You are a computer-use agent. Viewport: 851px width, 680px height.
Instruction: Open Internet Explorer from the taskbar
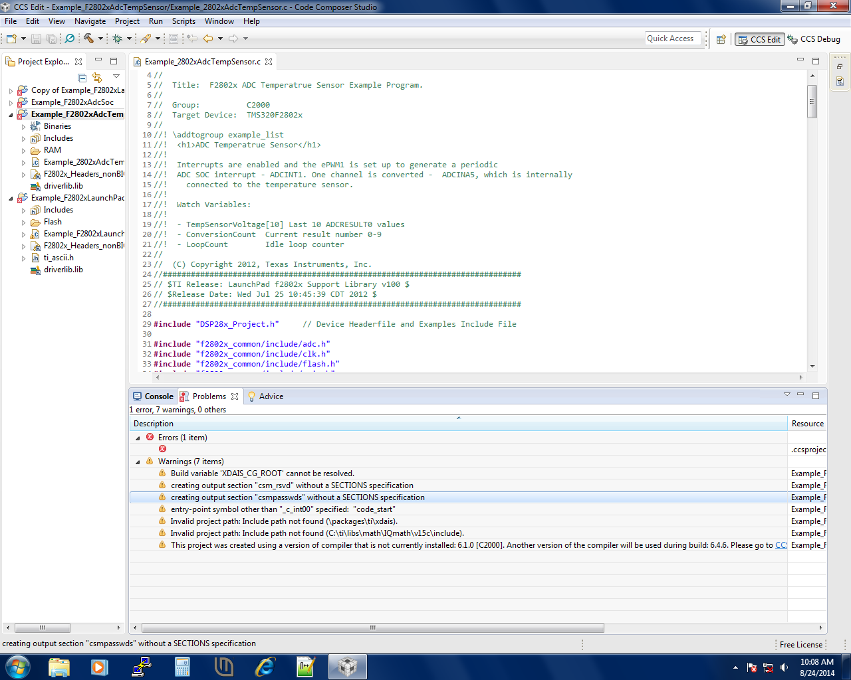click(265, 666)
